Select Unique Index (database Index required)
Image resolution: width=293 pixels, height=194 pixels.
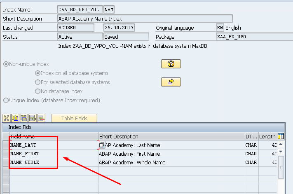point(6,100)
